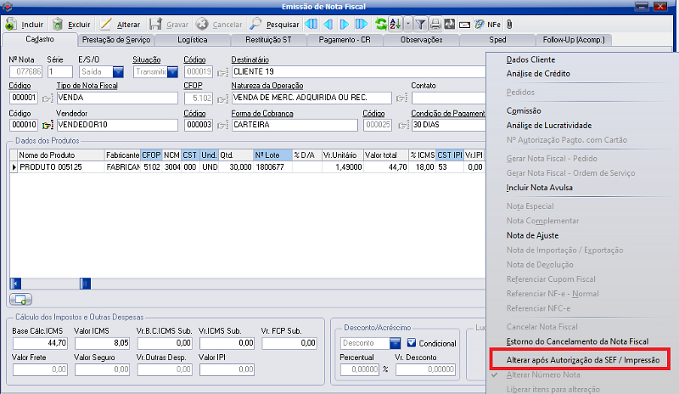Click the NFe toolbar button
The width and height of the screenshot is (679, 394).
pyautogui.click(x=493, y=25)
